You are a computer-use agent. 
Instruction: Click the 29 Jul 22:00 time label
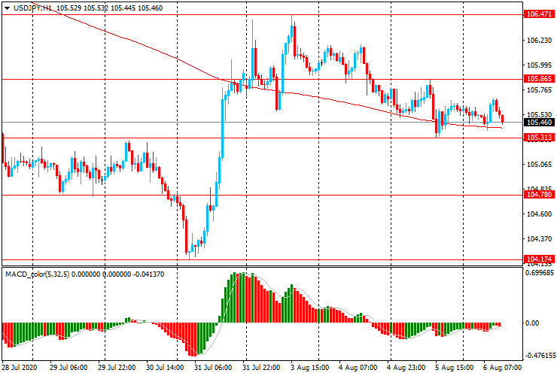click(x=116, y=368)
